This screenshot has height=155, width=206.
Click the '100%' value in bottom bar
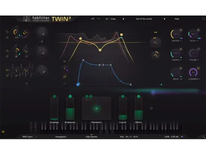coord(167,137)
